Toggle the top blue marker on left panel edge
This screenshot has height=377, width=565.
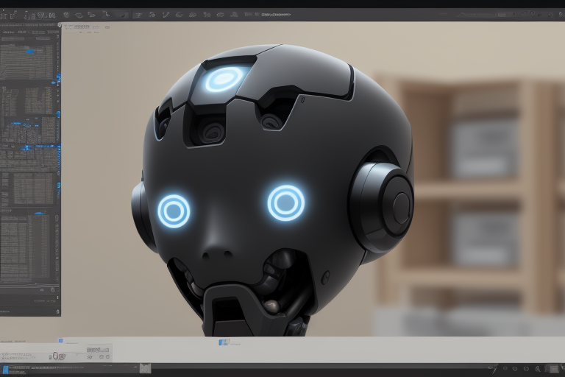(59, 77)
